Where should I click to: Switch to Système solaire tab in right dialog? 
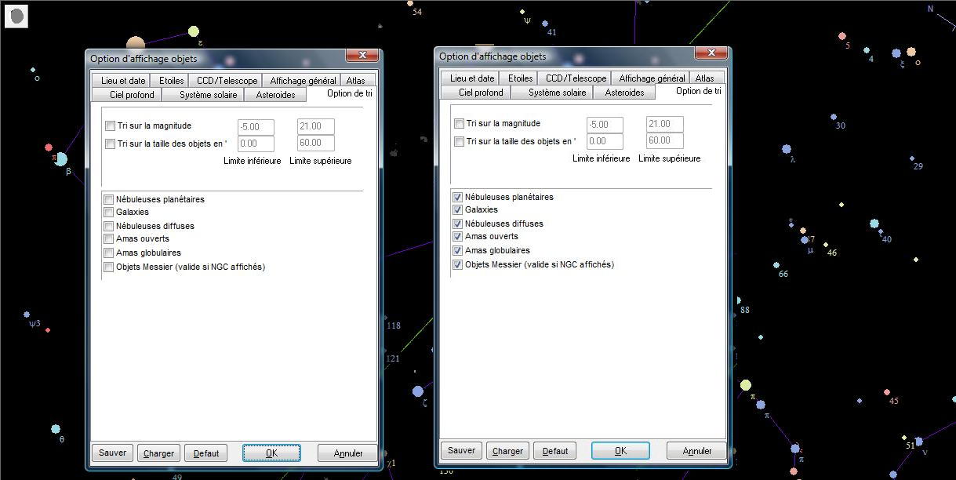coord(557,93)
